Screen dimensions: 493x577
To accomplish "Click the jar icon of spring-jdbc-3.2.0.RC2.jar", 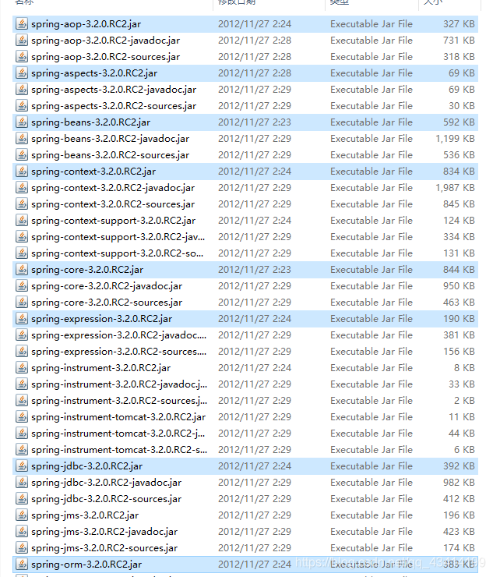I will [22, 466].
